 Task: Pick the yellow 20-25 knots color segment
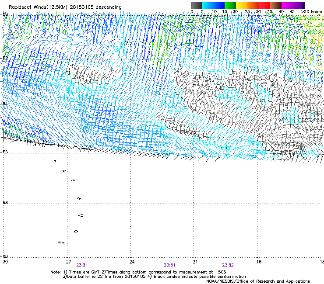tap(242, 5)
